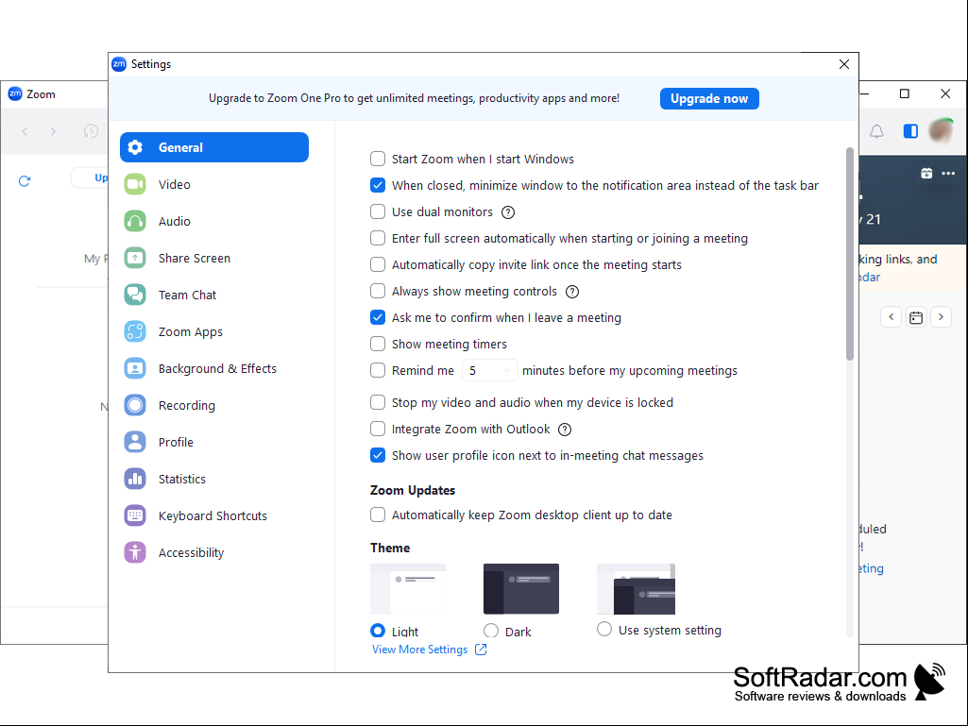Image resolution: width=968 pixels, height=726 pixels.
Task: Click the add calendar icon in Zoom window
Action: tap(926, 174)
